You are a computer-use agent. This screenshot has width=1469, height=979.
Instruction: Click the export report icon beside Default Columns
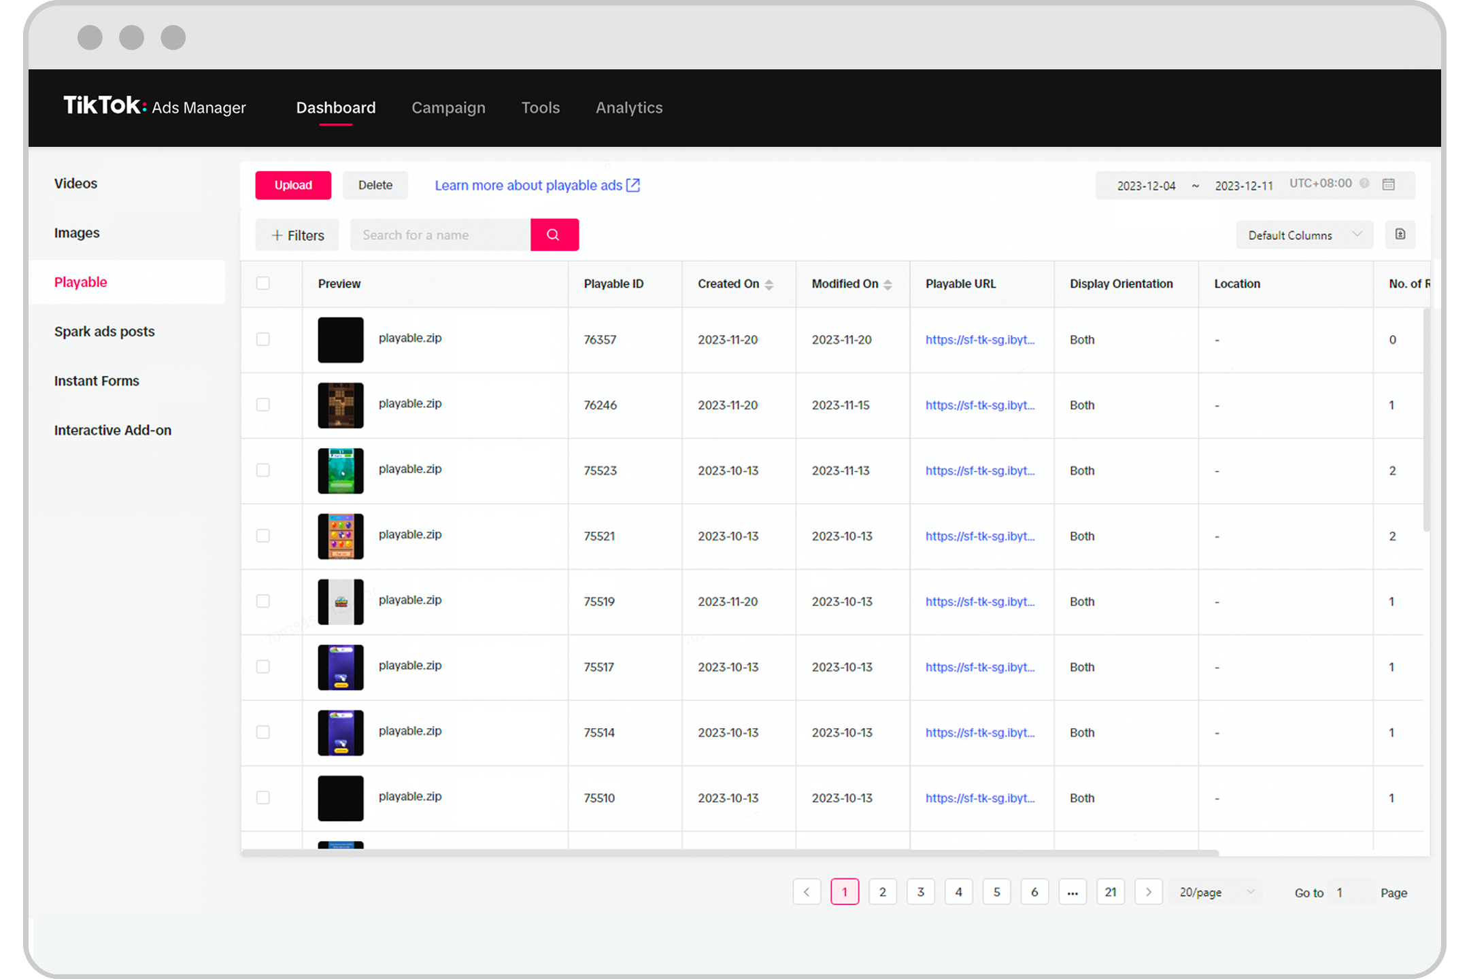pyautogui.click(x=1400, y=234)
